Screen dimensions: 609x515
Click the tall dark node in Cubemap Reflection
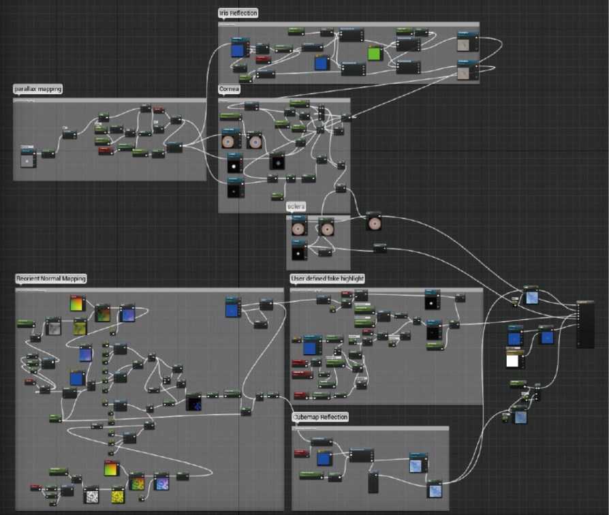tap(373, 483)
